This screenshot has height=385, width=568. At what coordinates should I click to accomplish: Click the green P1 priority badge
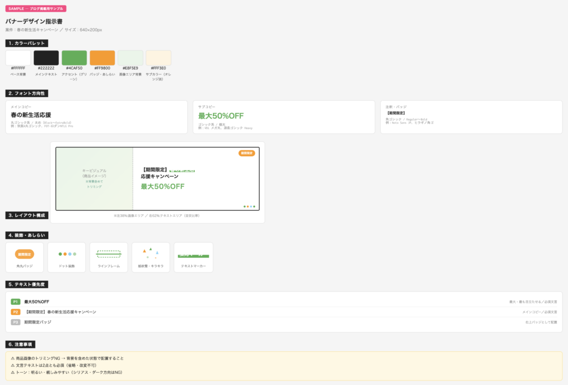pos(16,302)
